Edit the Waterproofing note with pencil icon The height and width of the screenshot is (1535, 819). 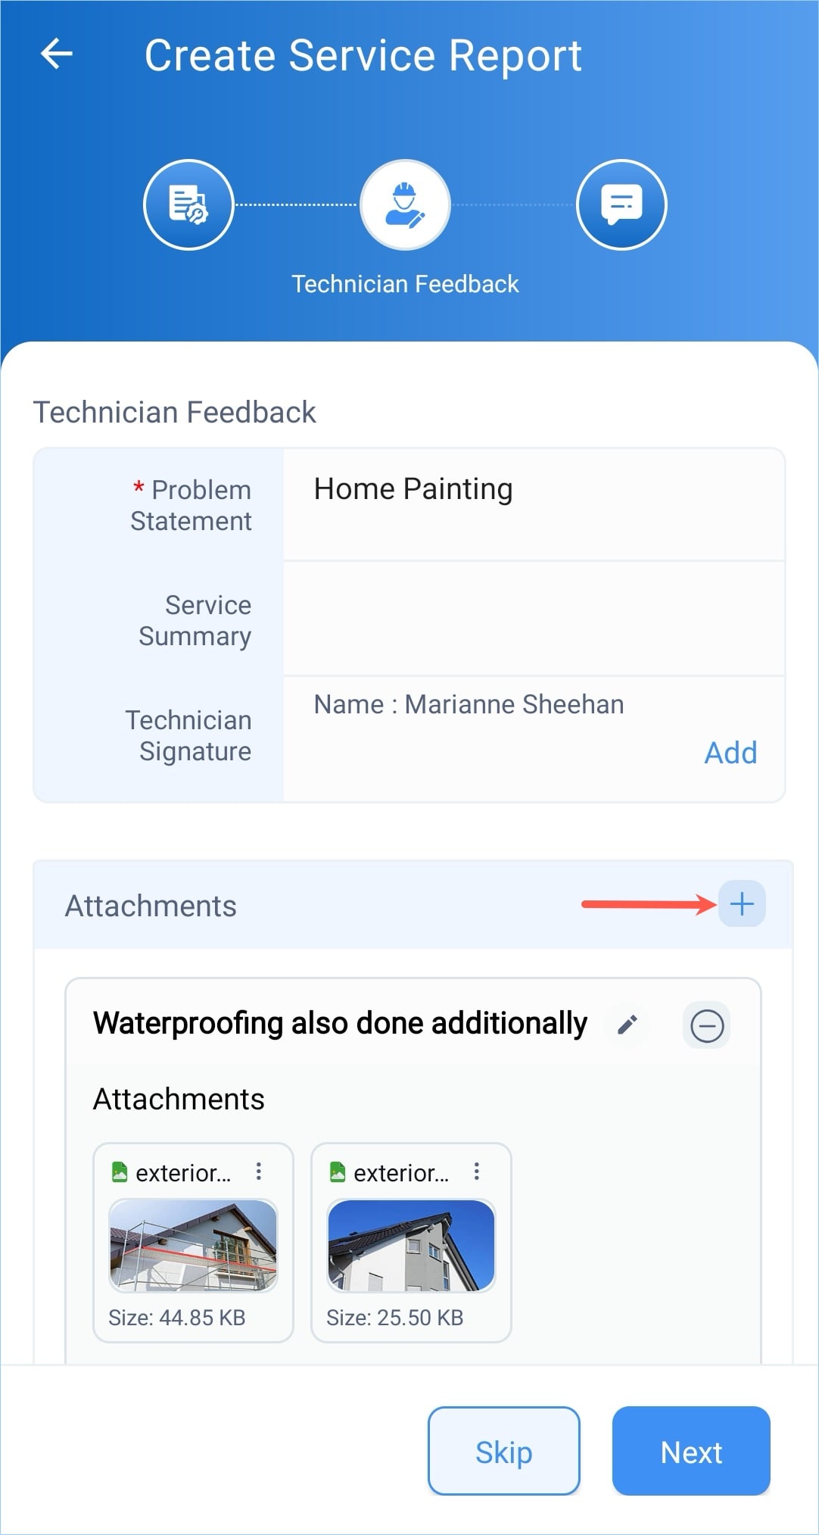tap(627, 1025)
